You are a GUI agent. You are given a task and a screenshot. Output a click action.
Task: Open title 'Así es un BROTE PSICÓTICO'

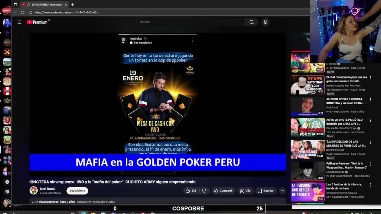click(x=344, y=122)
